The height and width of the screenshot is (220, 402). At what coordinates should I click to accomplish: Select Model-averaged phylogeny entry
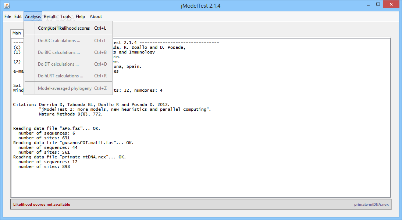tap(68, 88)
